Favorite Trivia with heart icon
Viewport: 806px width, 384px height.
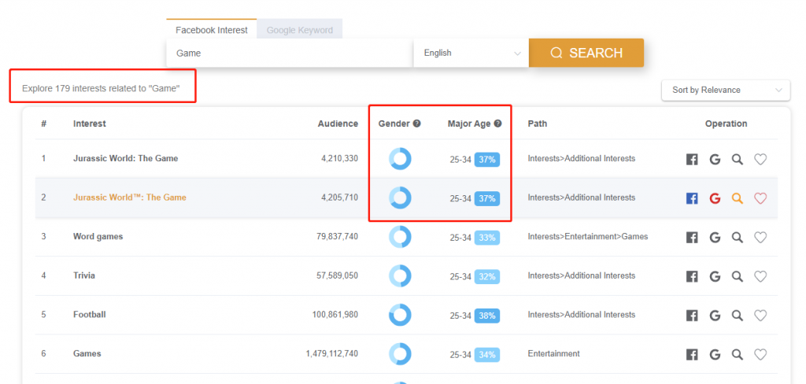pyautogui.click(x=760, y=276)
